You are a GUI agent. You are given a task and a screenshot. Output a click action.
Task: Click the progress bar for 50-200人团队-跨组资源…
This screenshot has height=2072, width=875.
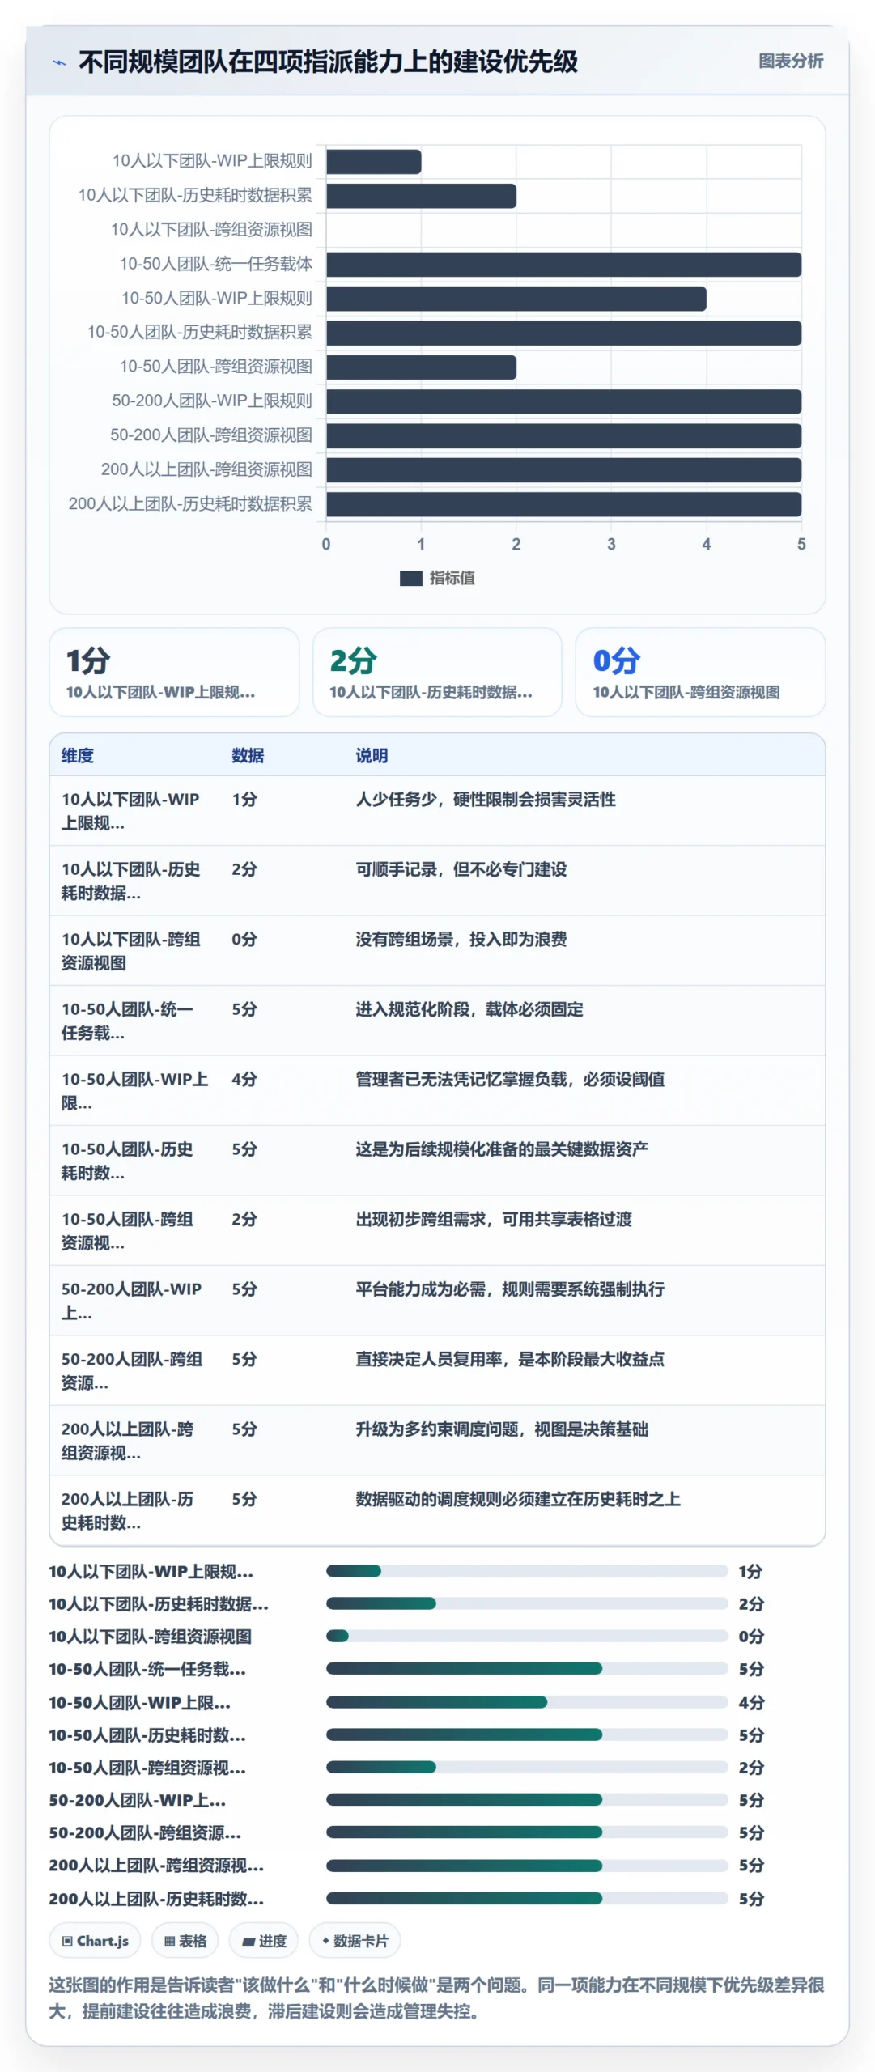click(527, 1832)
